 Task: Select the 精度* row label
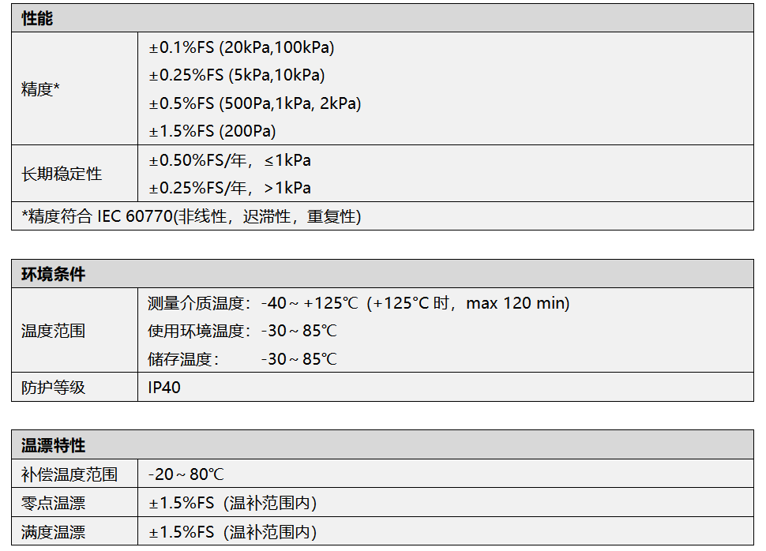[41, 89]
